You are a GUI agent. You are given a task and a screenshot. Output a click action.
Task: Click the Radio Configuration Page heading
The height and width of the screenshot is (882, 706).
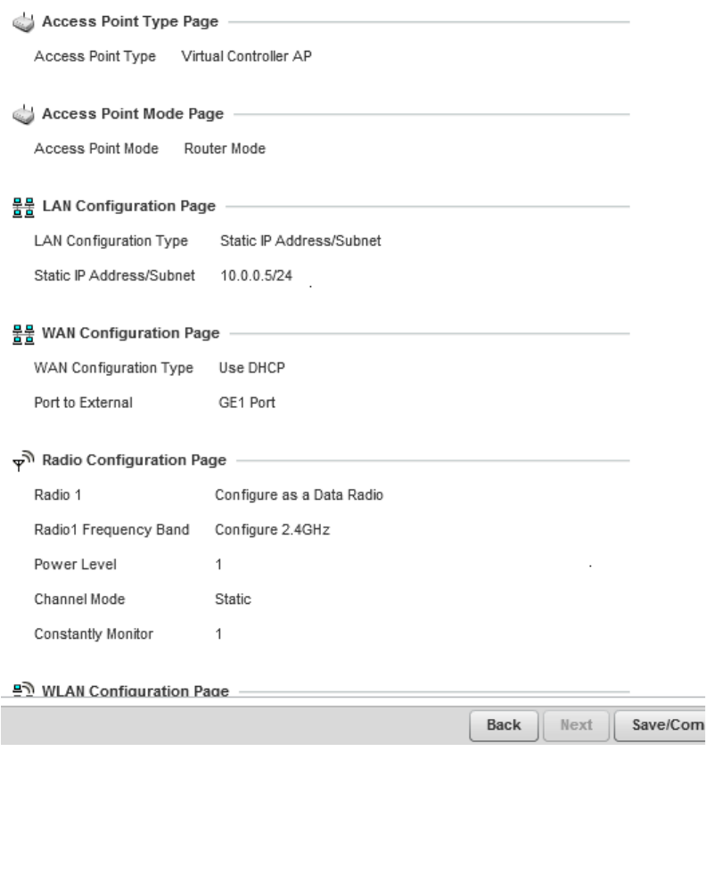pyautogui.click(x=134, y=461)
